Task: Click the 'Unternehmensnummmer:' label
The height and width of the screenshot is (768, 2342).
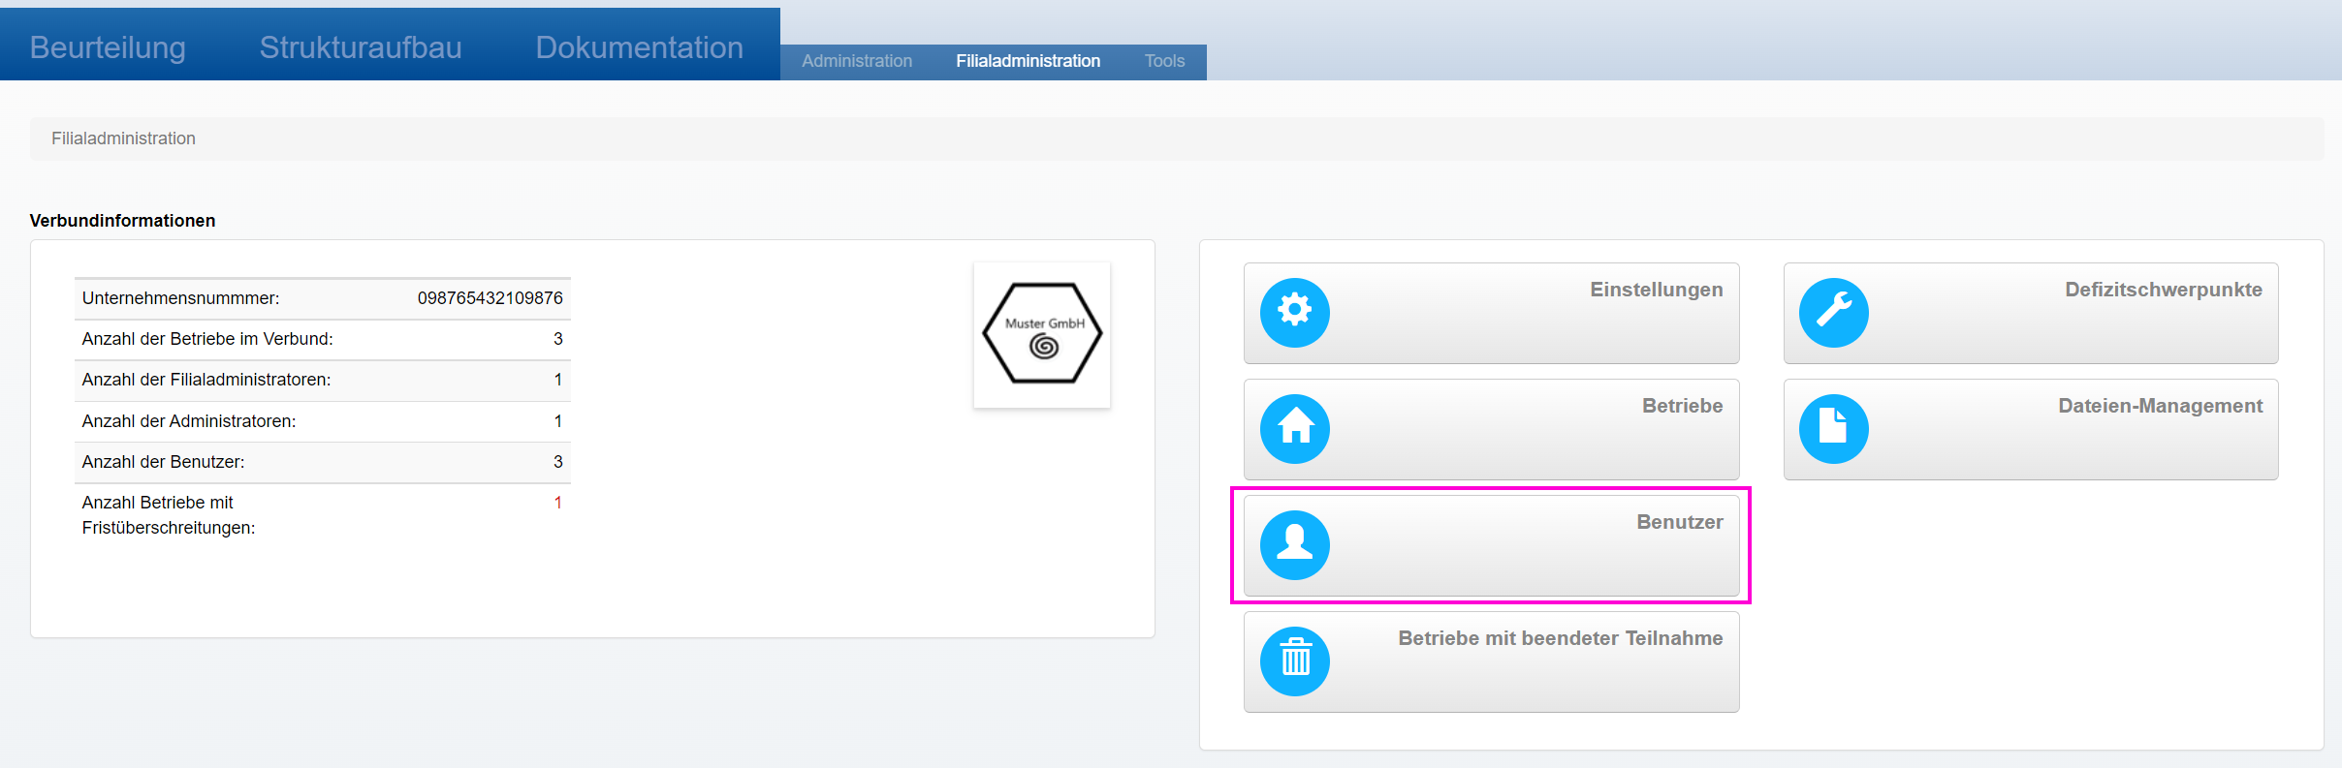Action: (180, 298)
